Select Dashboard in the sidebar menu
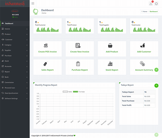This screenshot has width=162, height=138. click(15, 23)
